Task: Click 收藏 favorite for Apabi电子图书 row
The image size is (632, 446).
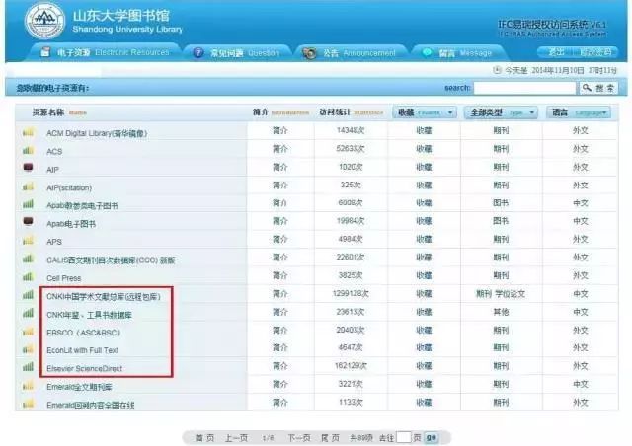Action: click(424, 221)
